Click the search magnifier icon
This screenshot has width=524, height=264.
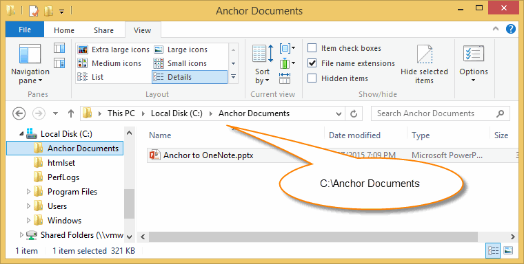point(501,113)
